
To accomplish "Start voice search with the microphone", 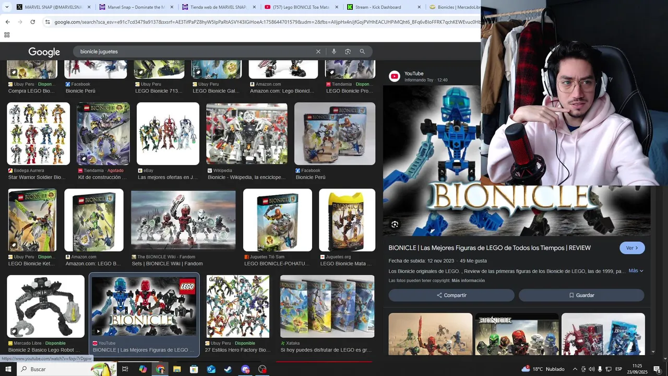I will click(x=334, y=52).
